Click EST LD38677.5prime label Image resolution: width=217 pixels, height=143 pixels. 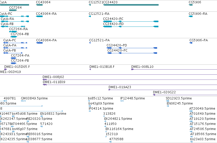tap(39, 139)
